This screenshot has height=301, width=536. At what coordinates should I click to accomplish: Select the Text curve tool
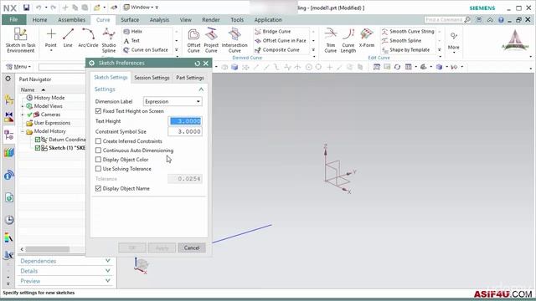point(131,41)
